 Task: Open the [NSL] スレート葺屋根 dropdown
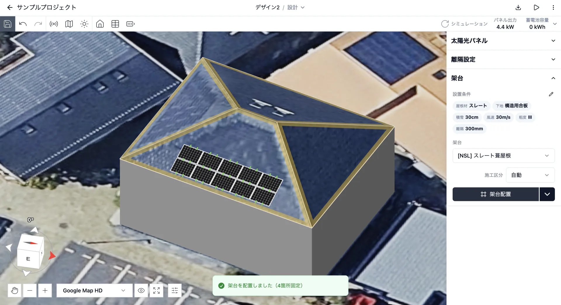[x=503, y=156]
